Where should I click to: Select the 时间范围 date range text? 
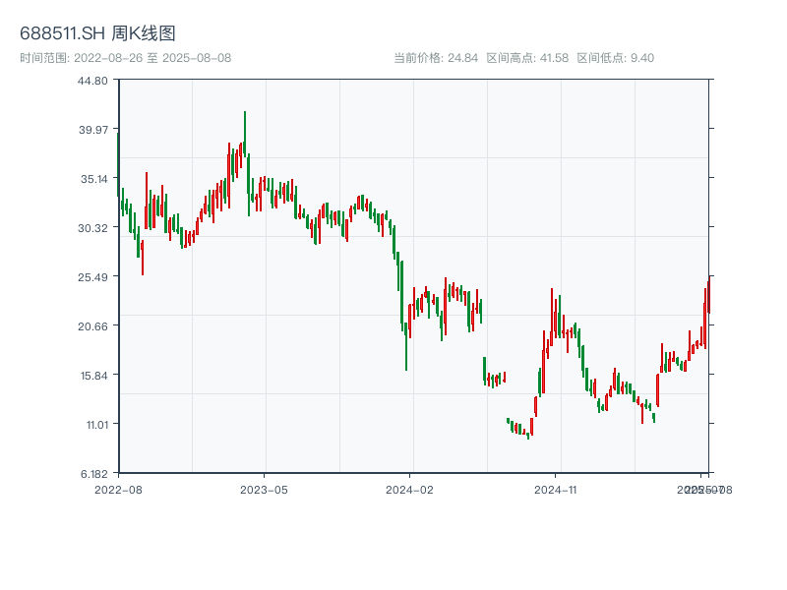pyautogui.click(x=125, y=58)
